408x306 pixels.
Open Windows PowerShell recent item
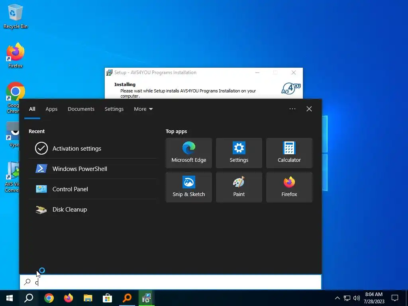click(x=92, y=169)
